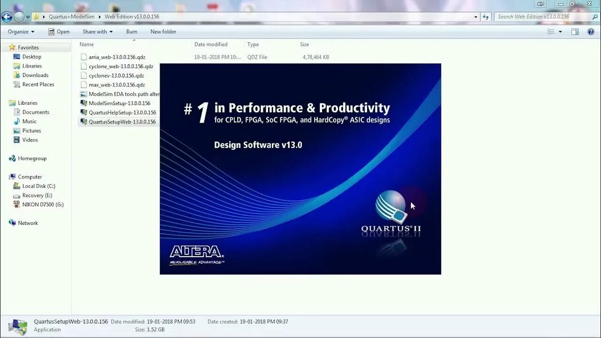This screenshot has width=601, height=338.
Task: Sort by the Size column header
Action: pos(305,44)
